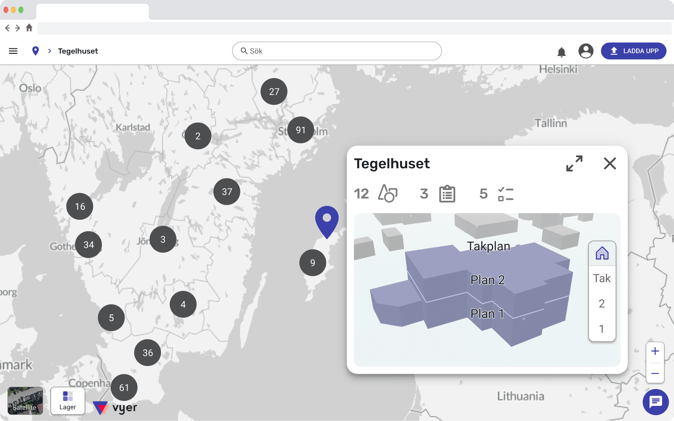Click the Plan 2 label in 3D model
This screenshot has height=421, width=674.
488,280
